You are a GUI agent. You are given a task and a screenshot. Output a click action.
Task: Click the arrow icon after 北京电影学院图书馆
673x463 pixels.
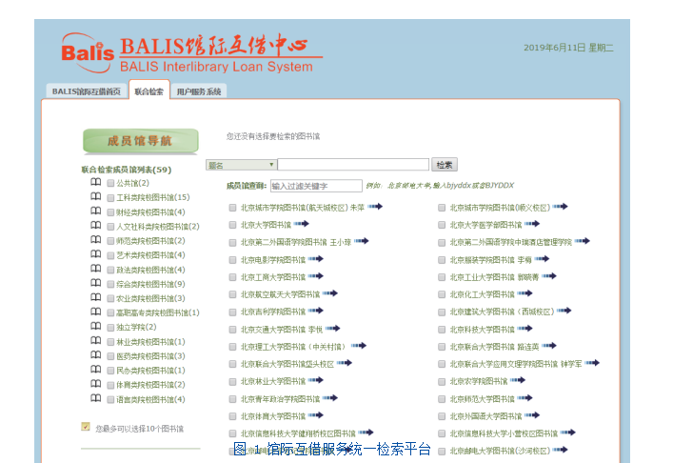pyautogui.click(x=316, y=258)
